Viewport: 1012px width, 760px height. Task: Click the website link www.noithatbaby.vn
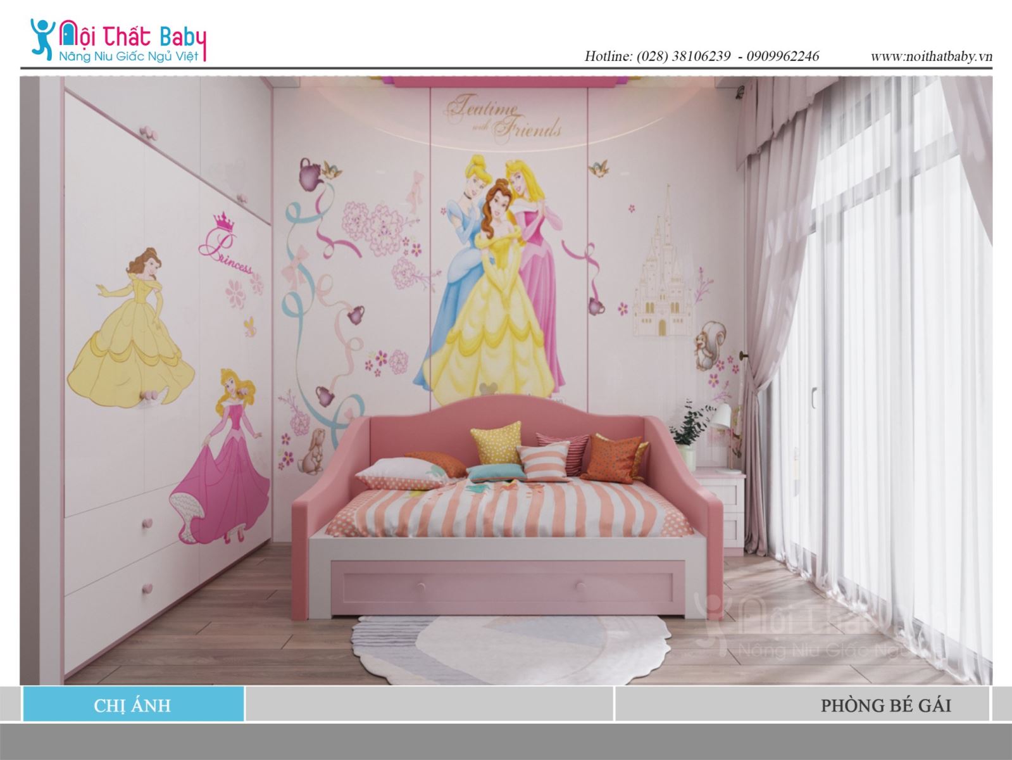(931, 56)
